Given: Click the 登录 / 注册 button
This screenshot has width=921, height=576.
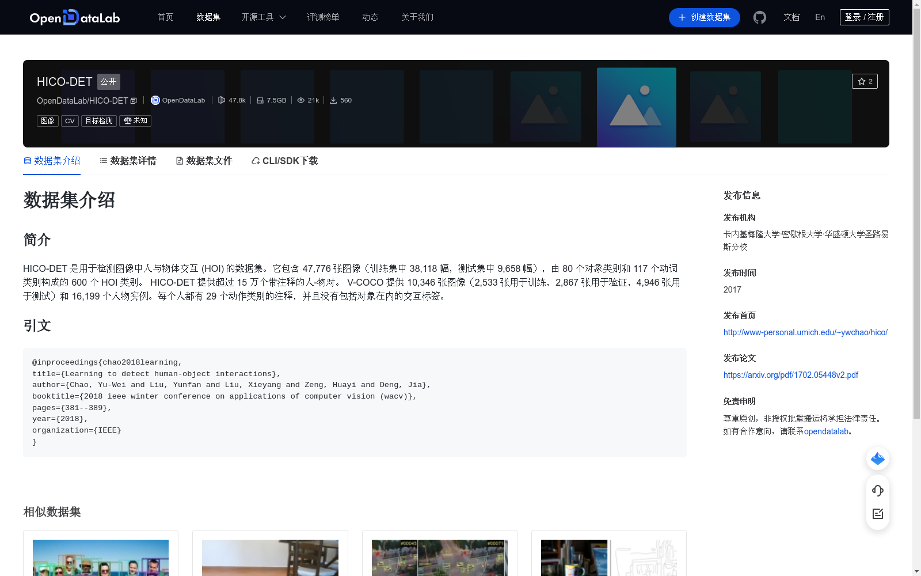Looking at the screenshot, I should [x=864, y=17].
